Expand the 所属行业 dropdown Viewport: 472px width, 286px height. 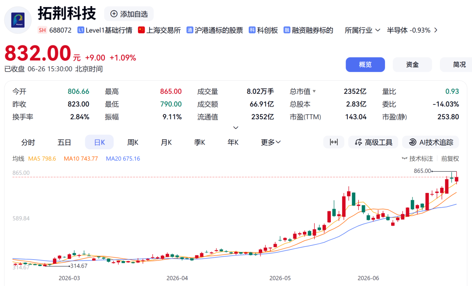coord(362,30)
